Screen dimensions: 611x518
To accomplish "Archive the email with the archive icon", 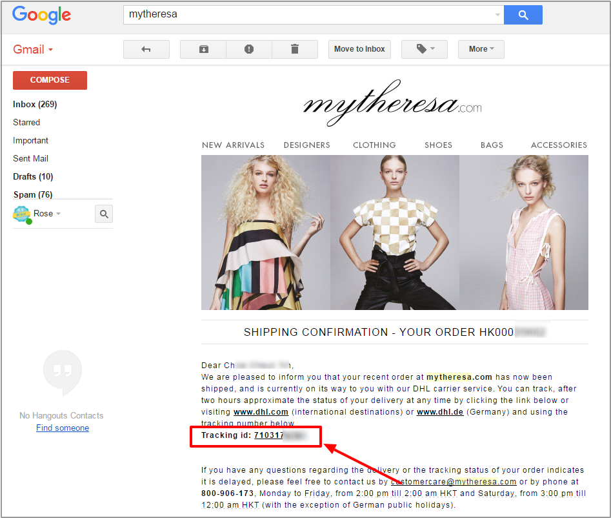I will coord(203,49).
